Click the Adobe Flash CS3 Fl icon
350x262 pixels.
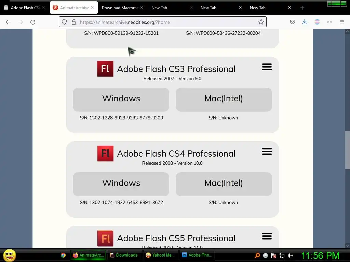coord(105,69)
